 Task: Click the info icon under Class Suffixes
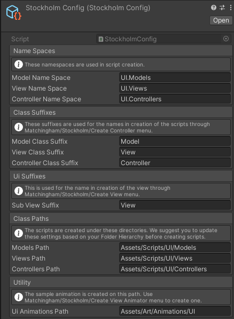(x=19, y=127)
